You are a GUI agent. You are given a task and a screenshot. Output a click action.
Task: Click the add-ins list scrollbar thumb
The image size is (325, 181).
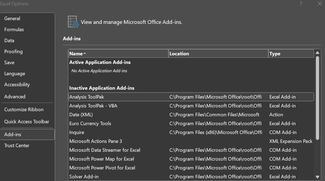[317, 98]
